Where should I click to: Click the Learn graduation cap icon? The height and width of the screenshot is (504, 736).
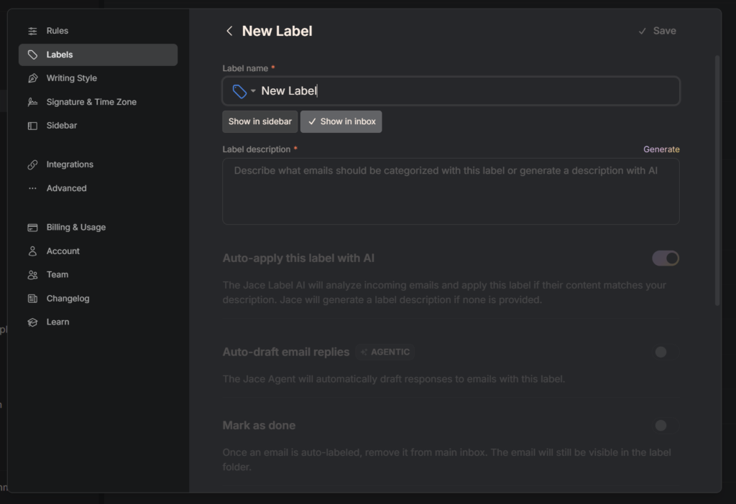(32, 322)
